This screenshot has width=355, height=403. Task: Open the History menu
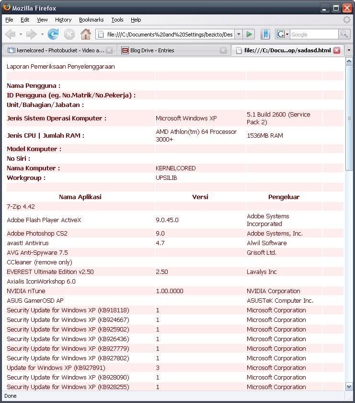(x=63, y=20)
